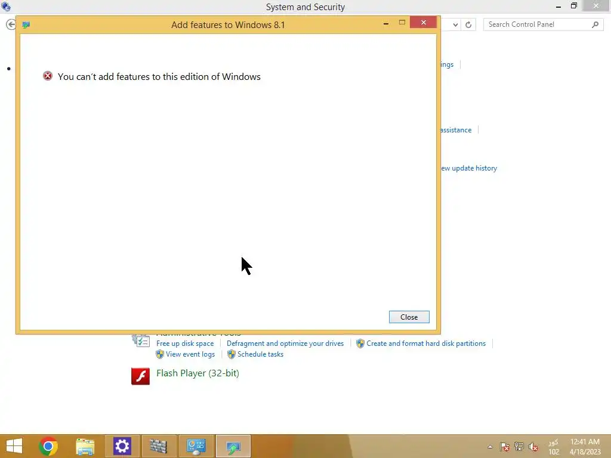Open Create and format hard disk partitions

click(x=426, y=343)
